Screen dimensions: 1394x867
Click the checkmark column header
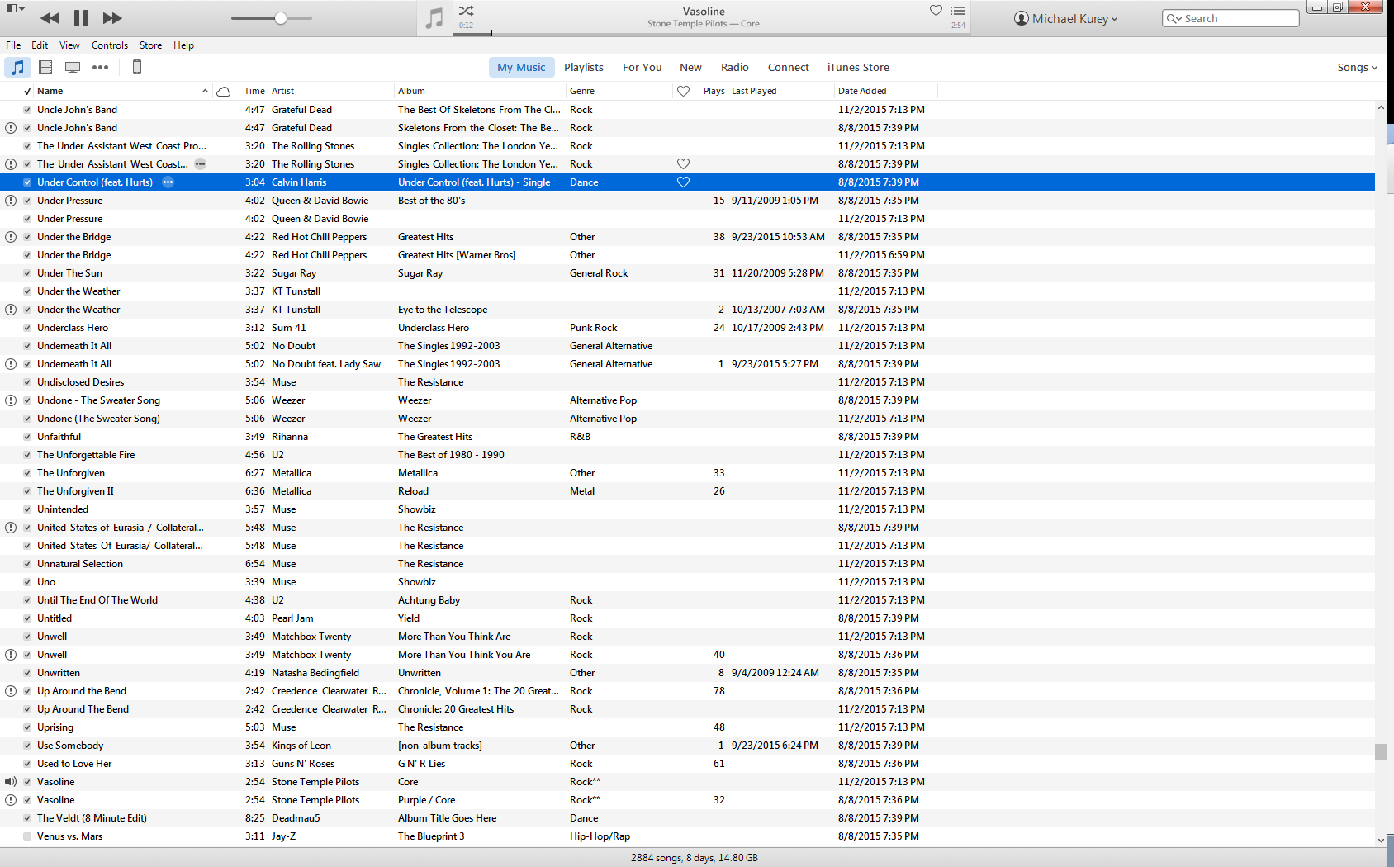(x=27, y=92)
